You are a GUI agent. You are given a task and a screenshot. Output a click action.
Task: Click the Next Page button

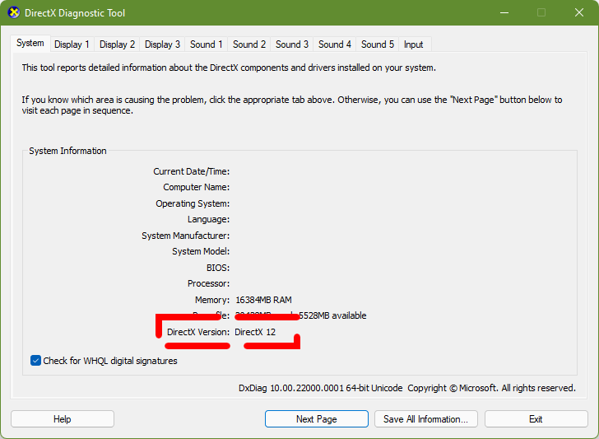point(316,419)
